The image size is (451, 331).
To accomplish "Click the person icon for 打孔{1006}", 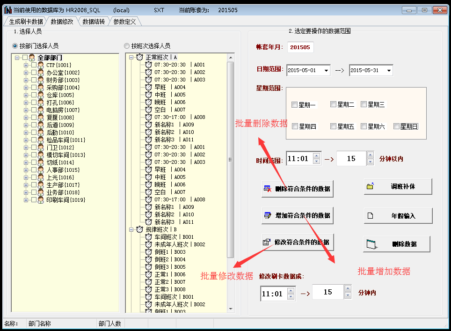I will pyautogui.click(x=41, y=102).
